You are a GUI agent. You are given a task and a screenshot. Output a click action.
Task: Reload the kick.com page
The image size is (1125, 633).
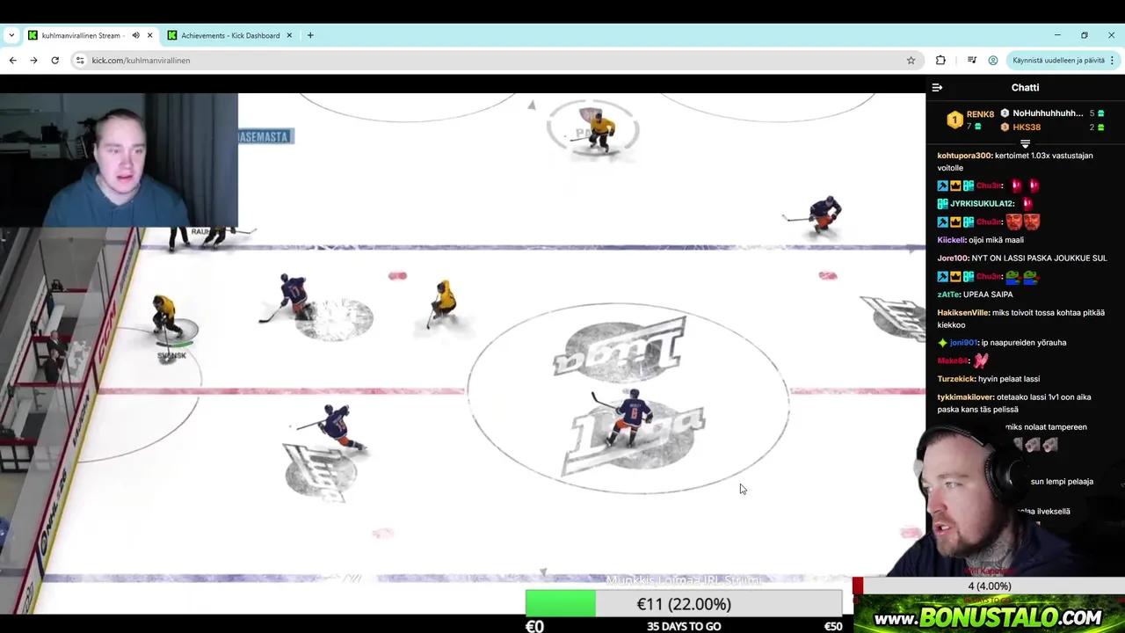pyautogui.click(x=54, y=60)
